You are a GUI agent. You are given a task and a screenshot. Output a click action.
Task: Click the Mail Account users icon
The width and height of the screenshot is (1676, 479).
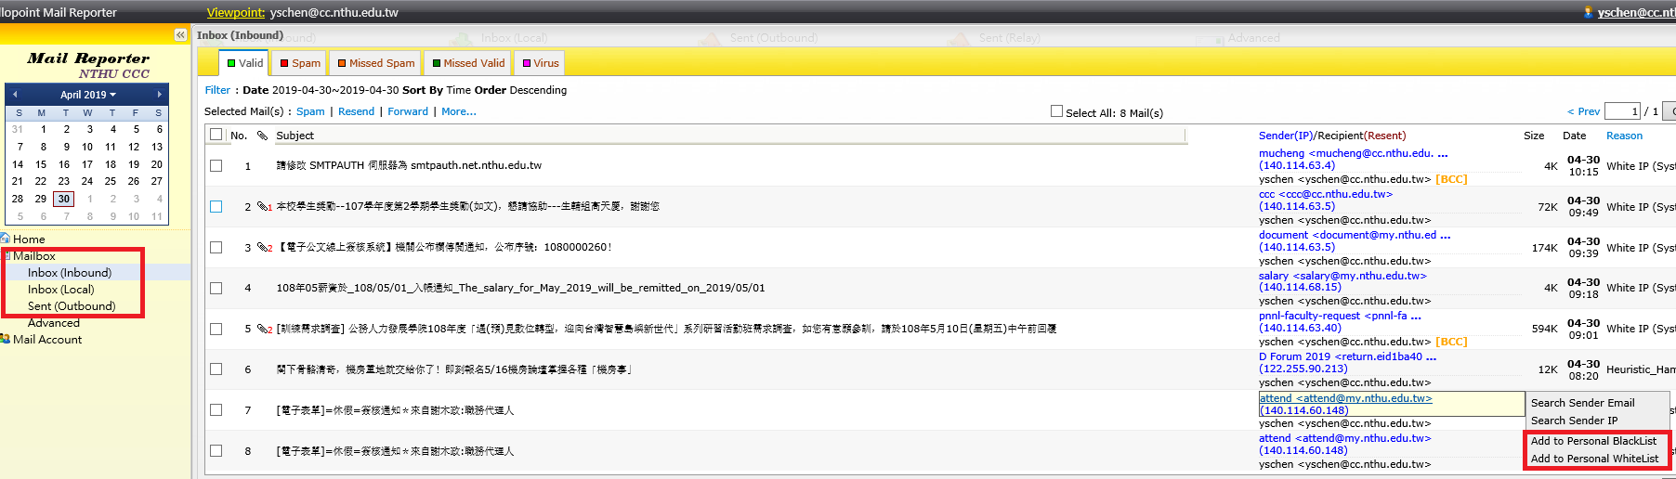tap(6, 340)
